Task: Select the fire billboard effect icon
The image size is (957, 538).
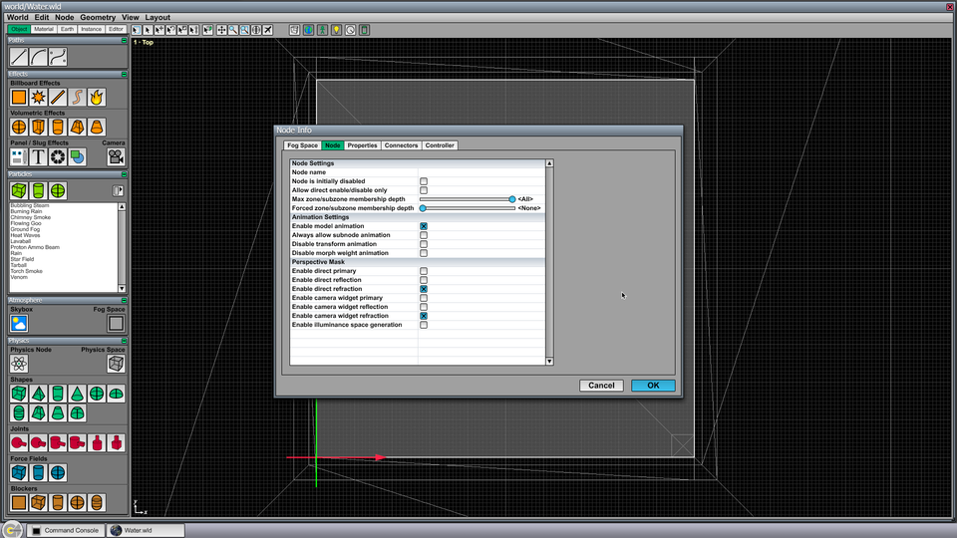Action: (97, 97)
